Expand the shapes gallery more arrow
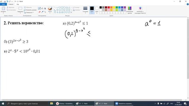Viewport: 189px width, 106px height. [71, 12]
